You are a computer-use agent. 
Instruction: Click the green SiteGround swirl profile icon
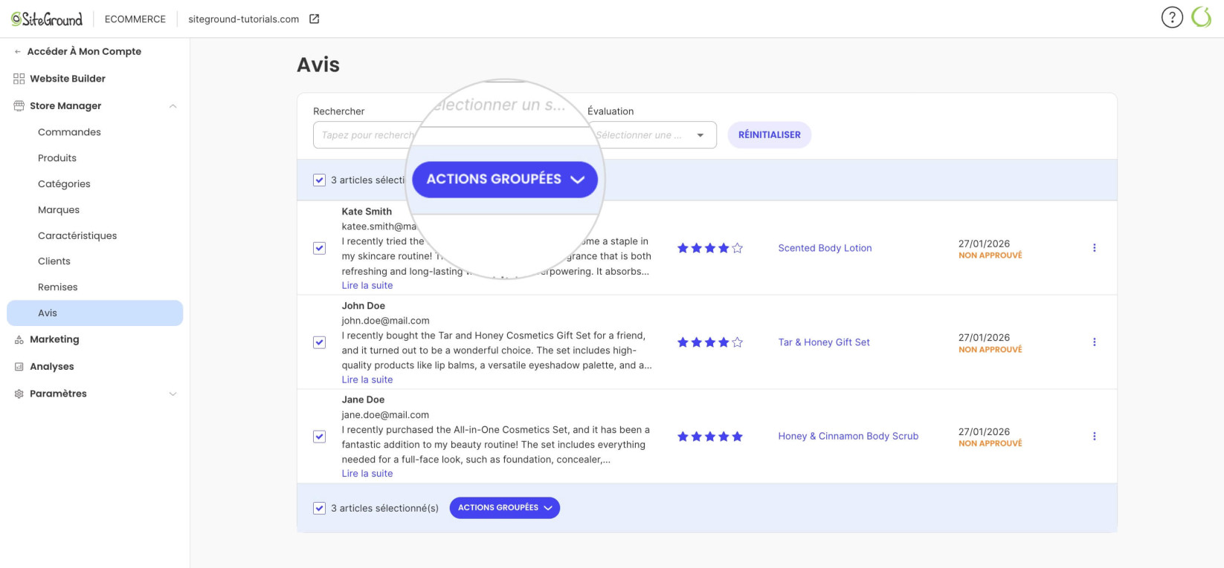click(x=1202, y=17)
